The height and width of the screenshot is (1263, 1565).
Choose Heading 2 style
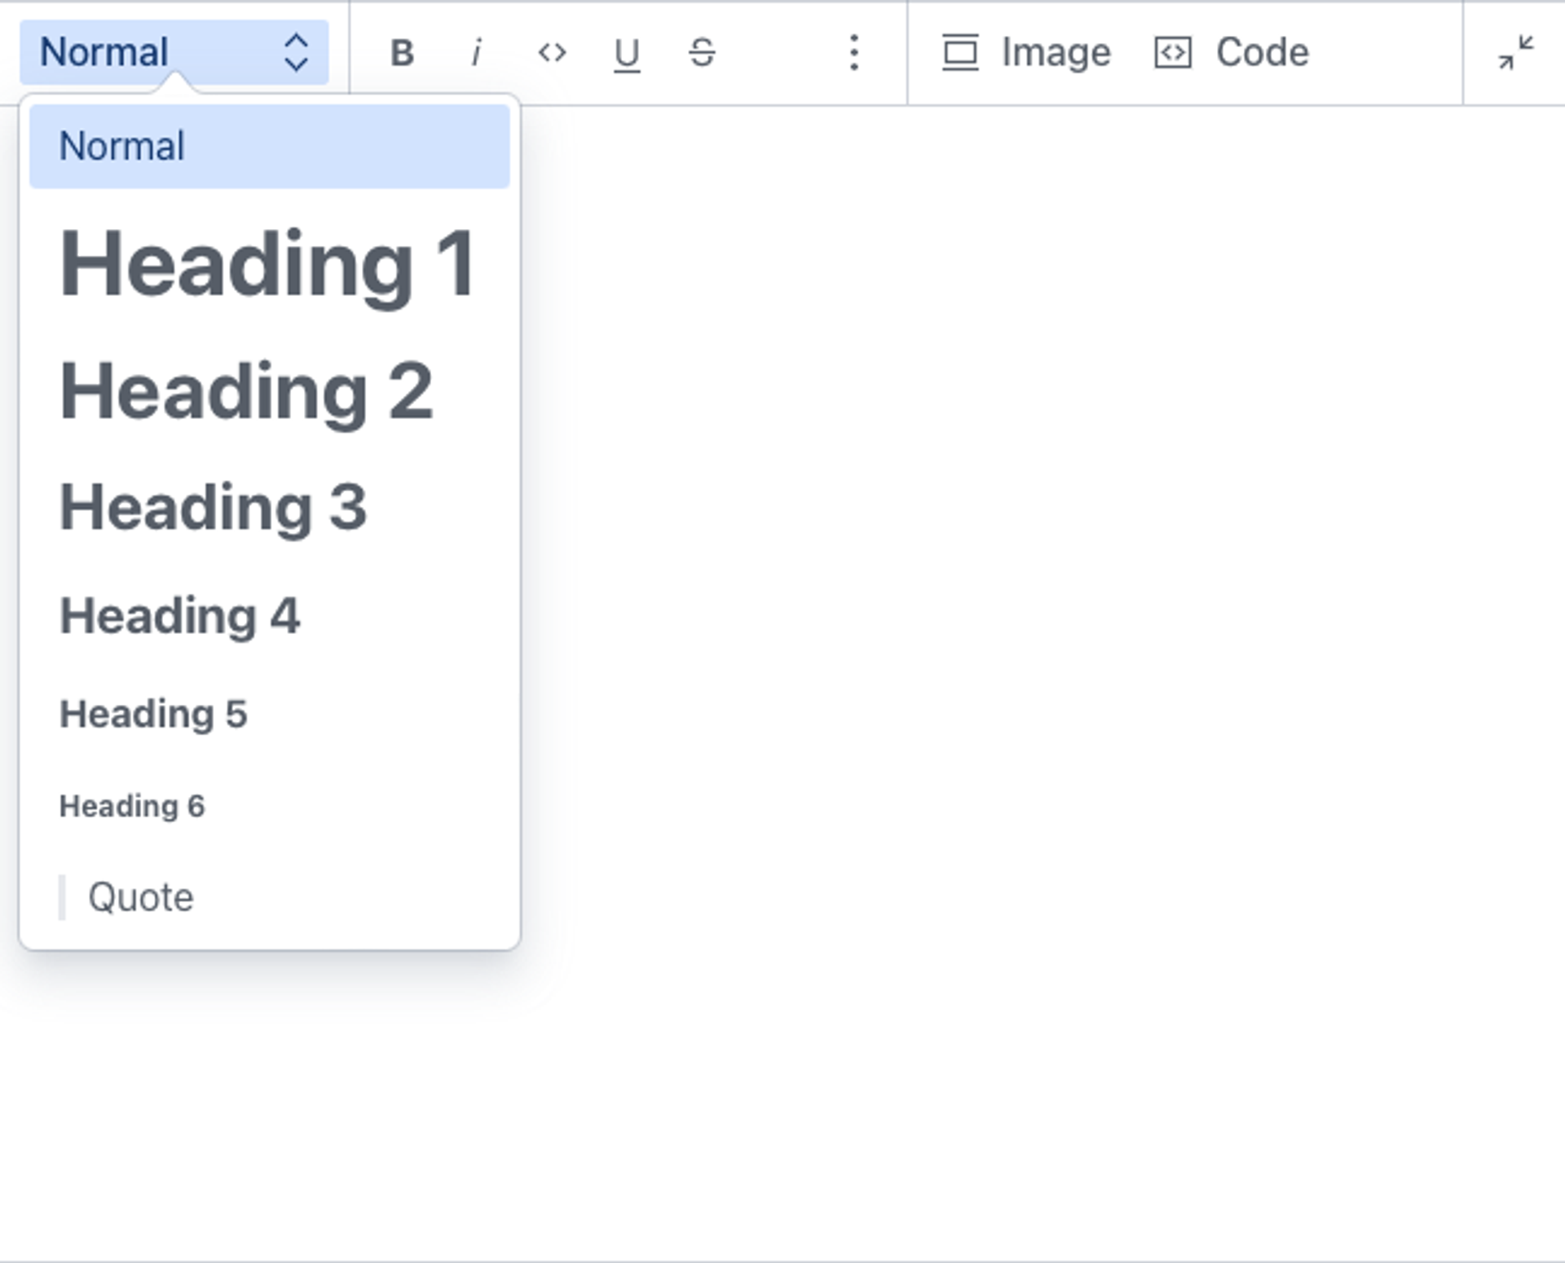coord(246,392)
